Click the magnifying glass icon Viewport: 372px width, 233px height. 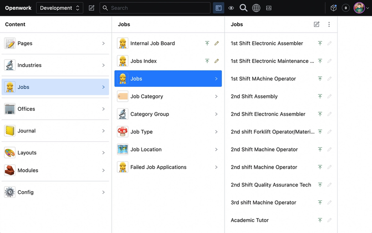tap(243, 8)
